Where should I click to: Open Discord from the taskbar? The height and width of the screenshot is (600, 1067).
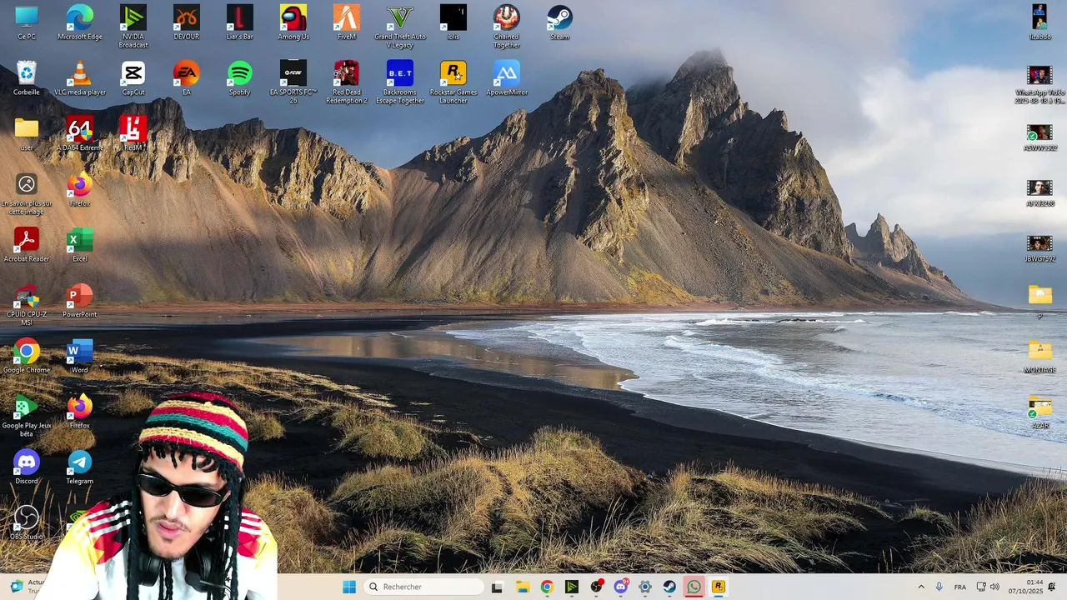[x=620, y=587]
